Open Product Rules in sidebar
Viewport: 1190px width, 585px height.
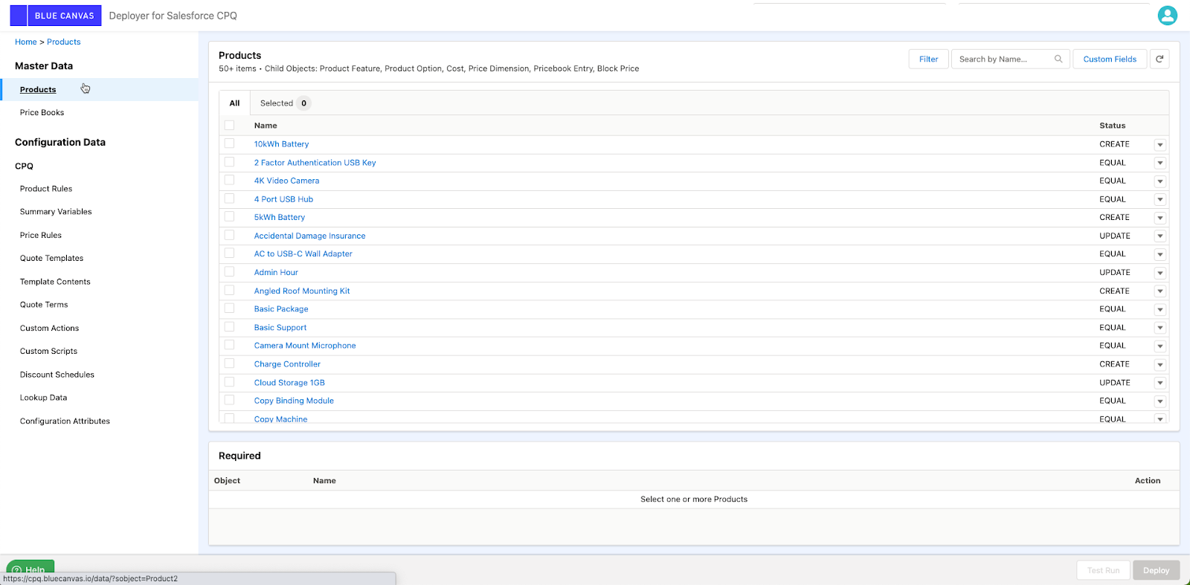coord(46,189)
